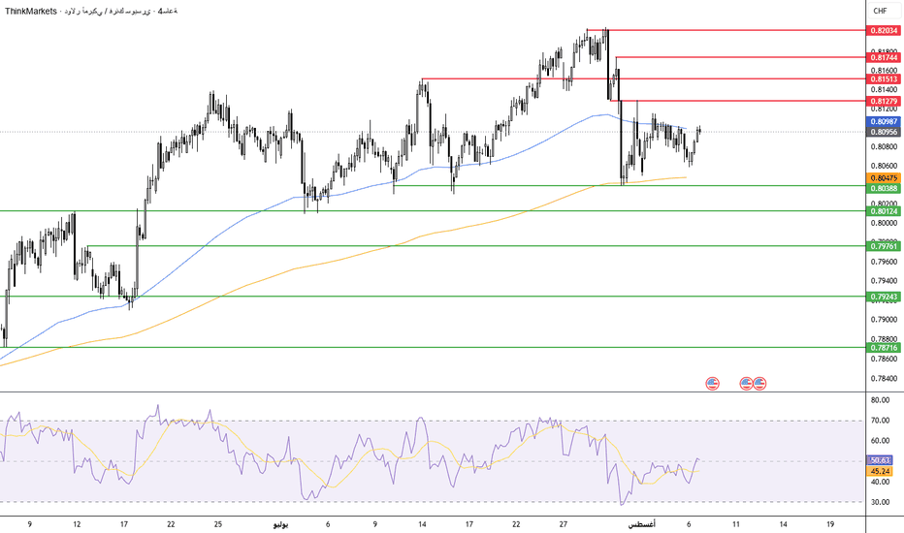Click the 0.78400 tick on price axis
This screenshot has width=904, height=533.
coord(884,379)
